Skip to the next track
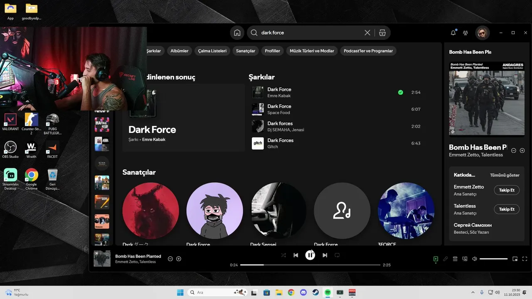 pos(325,255)
